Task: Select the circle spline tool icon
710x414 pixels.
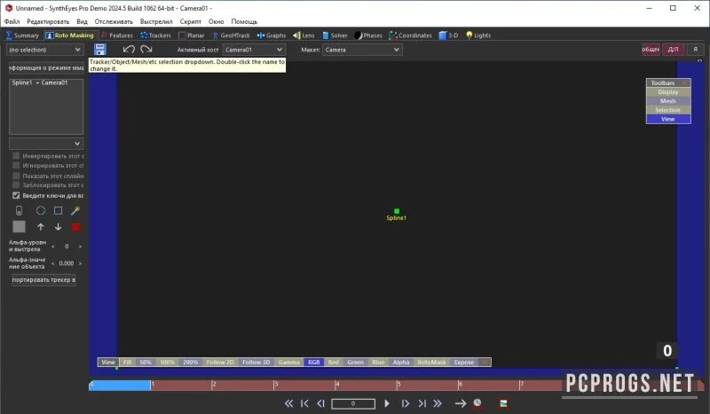Action: pos(40,210)
